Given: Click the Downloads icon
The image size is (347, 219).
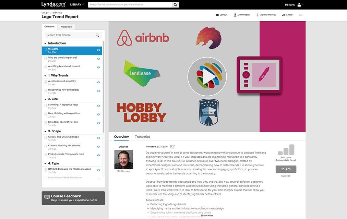Looking at the screenshot, I should click(235, 15).
